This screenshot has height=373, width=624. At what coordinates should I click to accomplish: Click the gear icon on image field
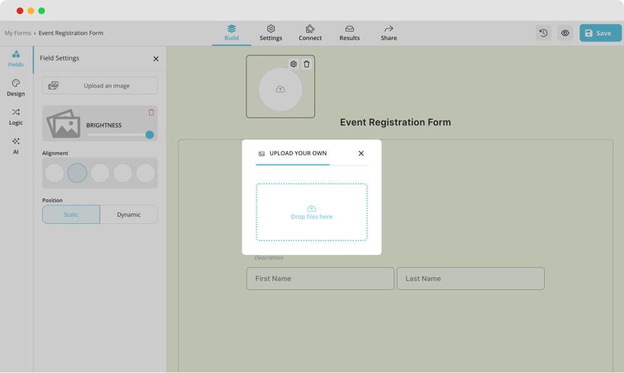[x=293, y=64]
